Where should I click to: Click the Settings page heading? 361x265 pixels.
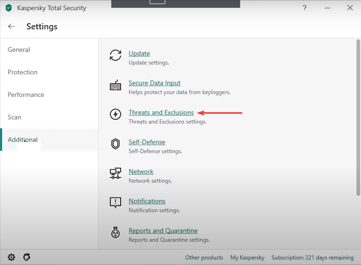[x=42, y=27]
